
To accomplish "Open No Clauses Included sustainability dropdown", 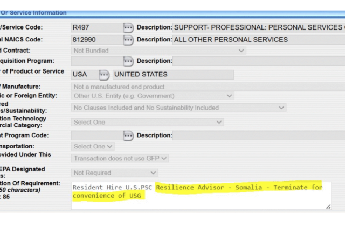I will coord(178,108).
